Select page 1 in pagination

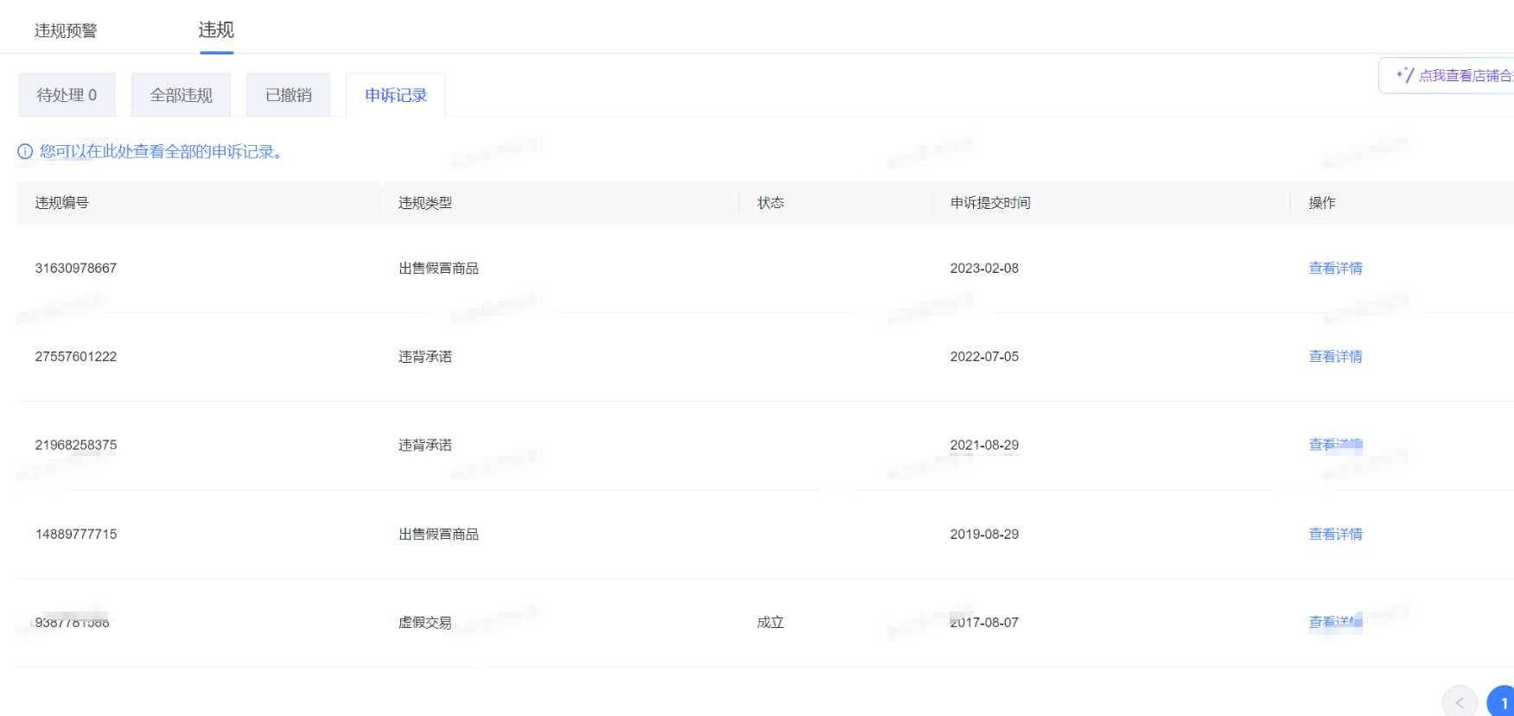1502,703
